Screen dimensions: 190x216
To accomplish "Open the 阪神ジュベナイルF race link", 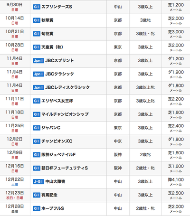I will click(x=58, y=155).
